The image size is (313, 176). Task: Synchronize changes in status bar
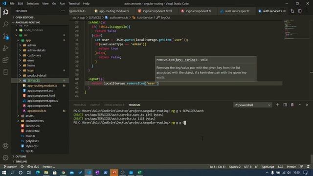coord(22,167)
